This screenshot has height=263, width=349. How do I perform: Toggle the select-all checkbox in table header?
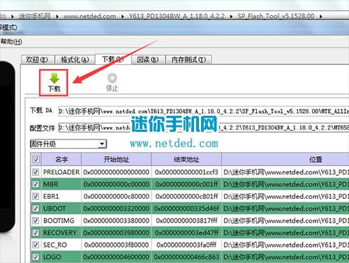[36, 159]
